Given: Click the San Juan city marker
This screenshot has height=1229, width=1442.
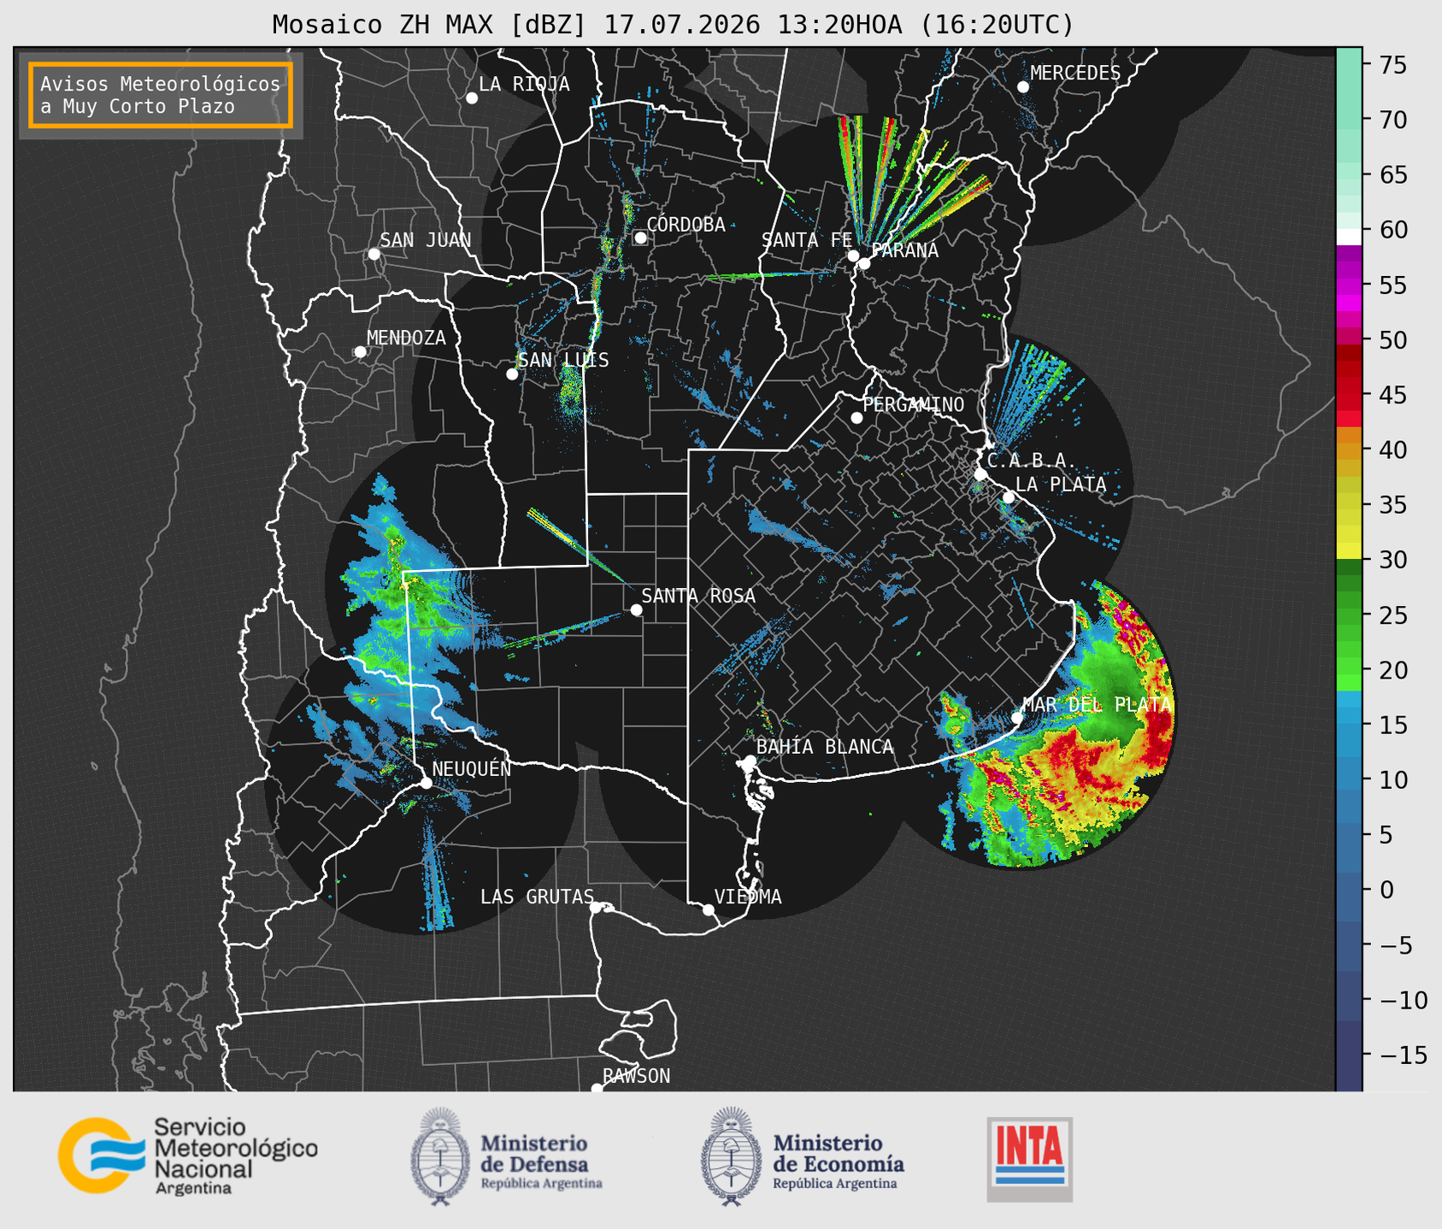Looking at the screenshot, I should pyautogui.click(x=374, y=254).
